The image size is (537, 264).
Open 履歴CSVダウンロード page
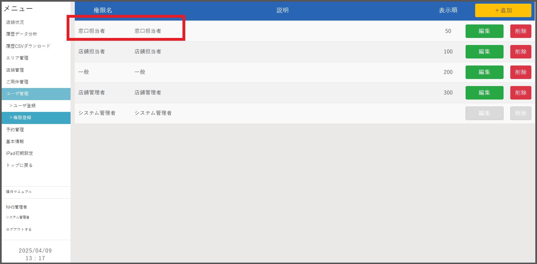pyautogui.click(x=28, y=46)
